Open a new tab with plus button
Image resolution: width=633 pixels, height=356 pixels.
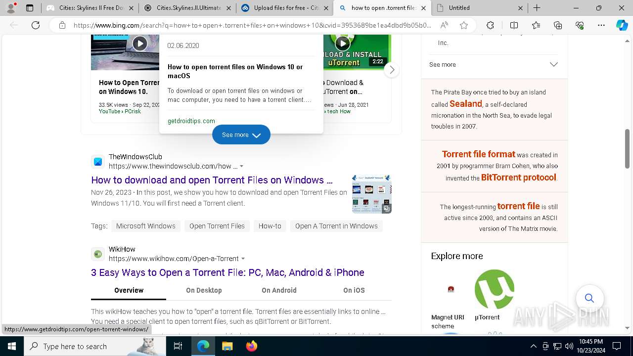(537, 8)
